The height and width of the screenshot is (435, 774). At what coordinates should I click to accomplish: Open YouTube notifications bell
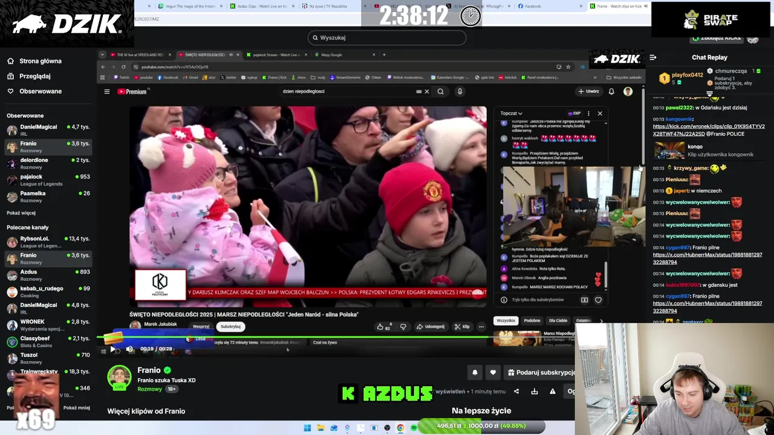point(611,92)
